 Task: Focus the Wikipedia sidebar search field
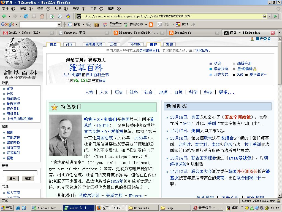pyautogui.click(x=20, y=173)
